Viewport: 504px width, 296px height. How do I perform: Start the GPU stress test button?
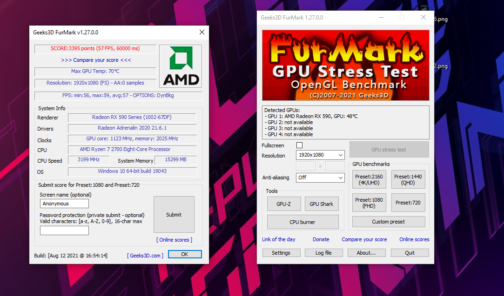(389, 150)
